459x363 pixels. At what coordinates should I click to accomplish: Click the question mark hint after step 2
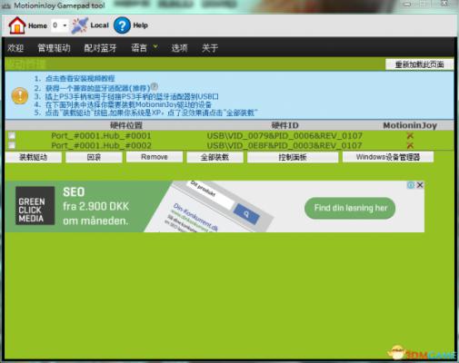coord(155,86)
